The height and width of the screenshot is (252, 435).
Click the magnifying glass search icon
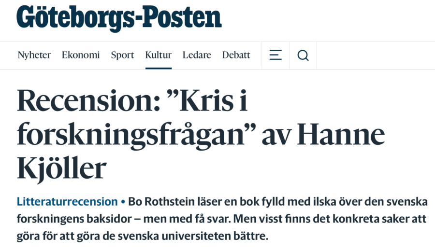pyautogui.click(x=303, y=55)
